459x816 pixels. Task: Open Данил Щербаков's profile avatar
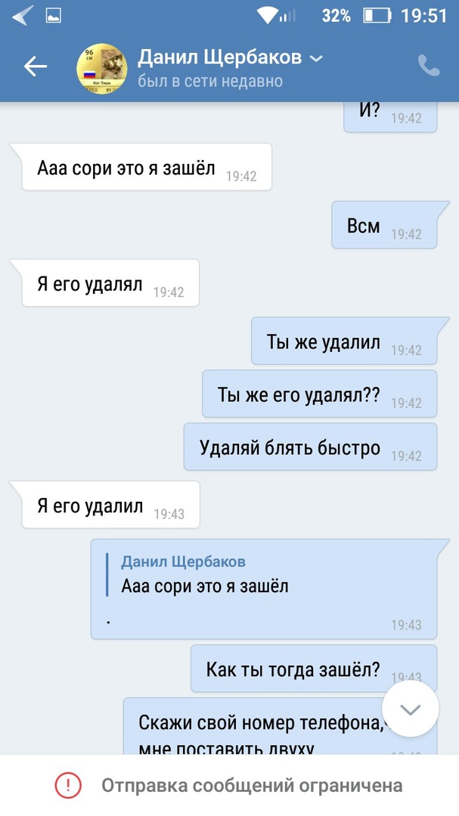[102, 69]
